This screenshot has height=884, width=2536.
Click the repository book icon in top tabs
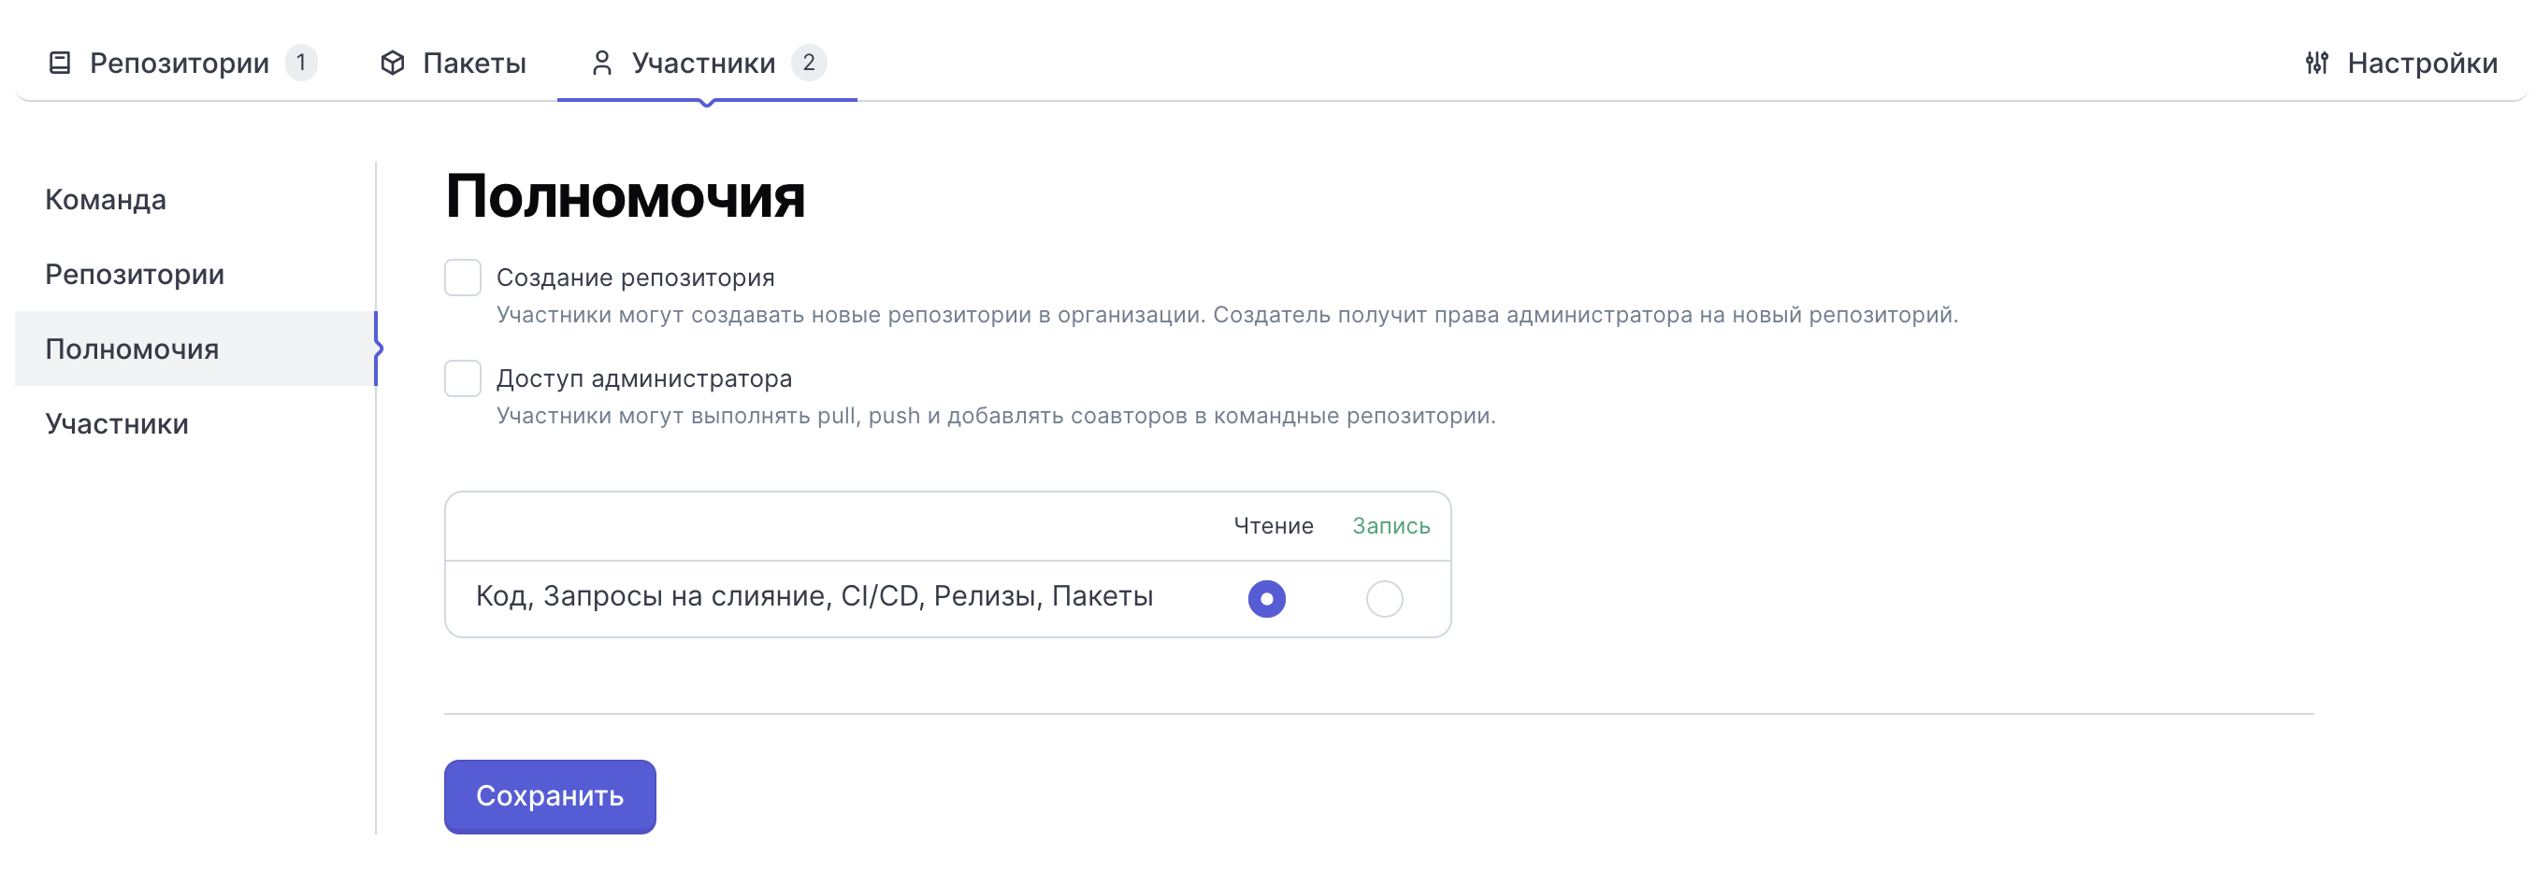60,63
